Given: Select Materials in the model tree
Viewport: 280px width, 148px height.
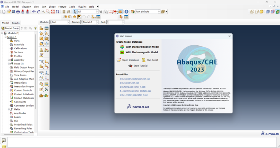Looking at the screenshot, I should pos(19,45).
